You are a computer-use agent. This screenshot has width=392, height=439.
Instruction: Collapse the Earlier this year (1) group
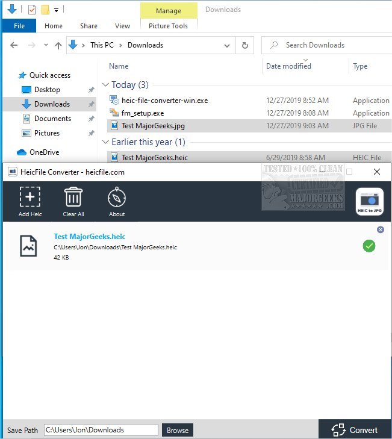coord(105,142)
